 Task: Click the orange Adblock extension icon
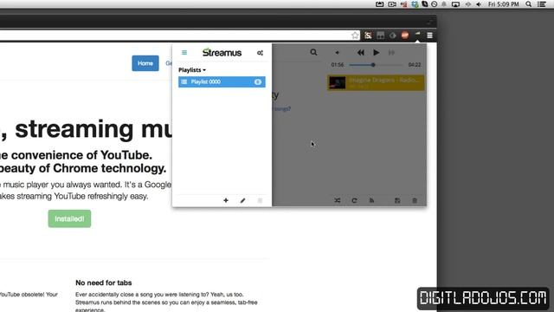[405, 35]
